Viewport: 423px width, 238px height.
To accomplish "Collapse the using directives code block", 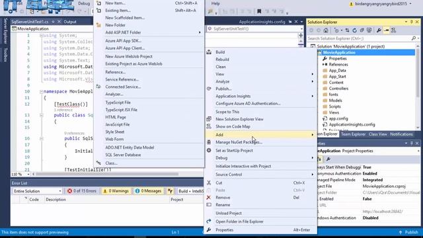I will [x=41, y=36].
